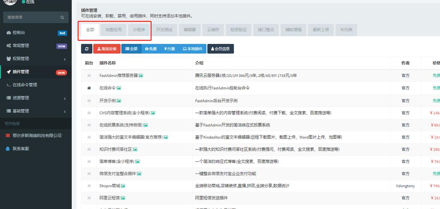The height and width of the screenshot is (209, 440).
Task: Open 会员信息 button
Action: click(221, 49)
